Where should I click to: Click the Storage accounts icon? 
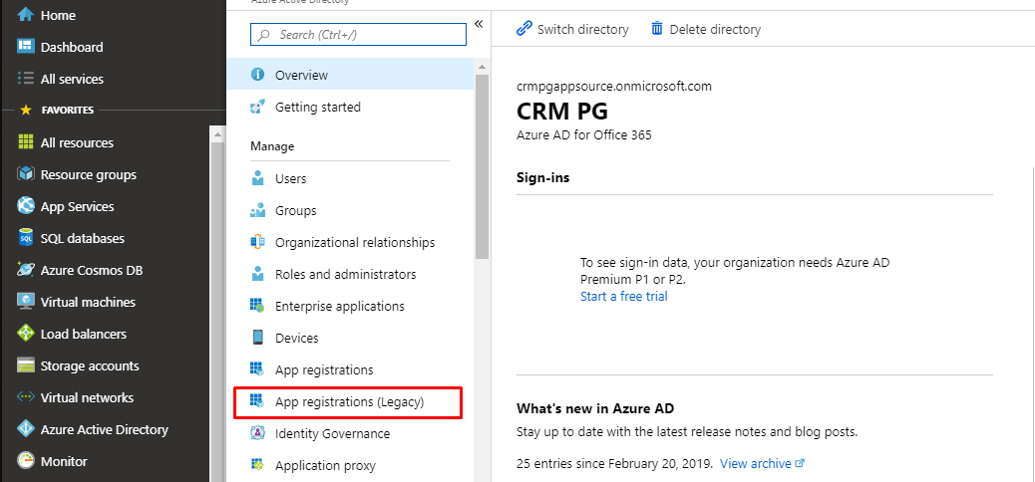[26, 365]
